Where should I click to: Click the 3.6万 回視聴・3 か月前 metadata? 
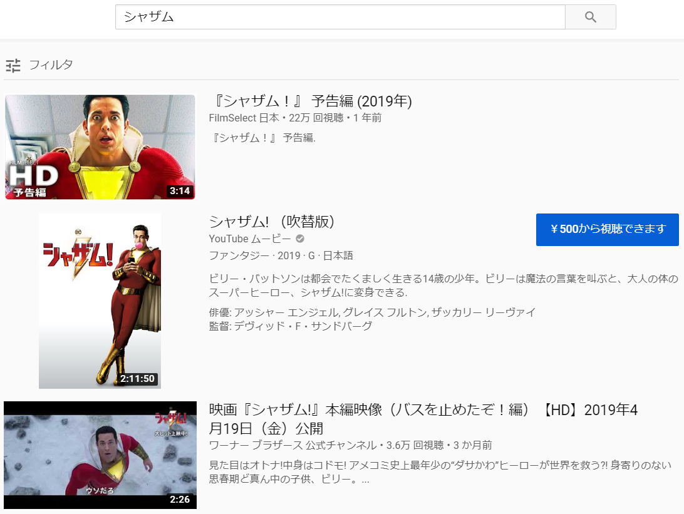439,445
